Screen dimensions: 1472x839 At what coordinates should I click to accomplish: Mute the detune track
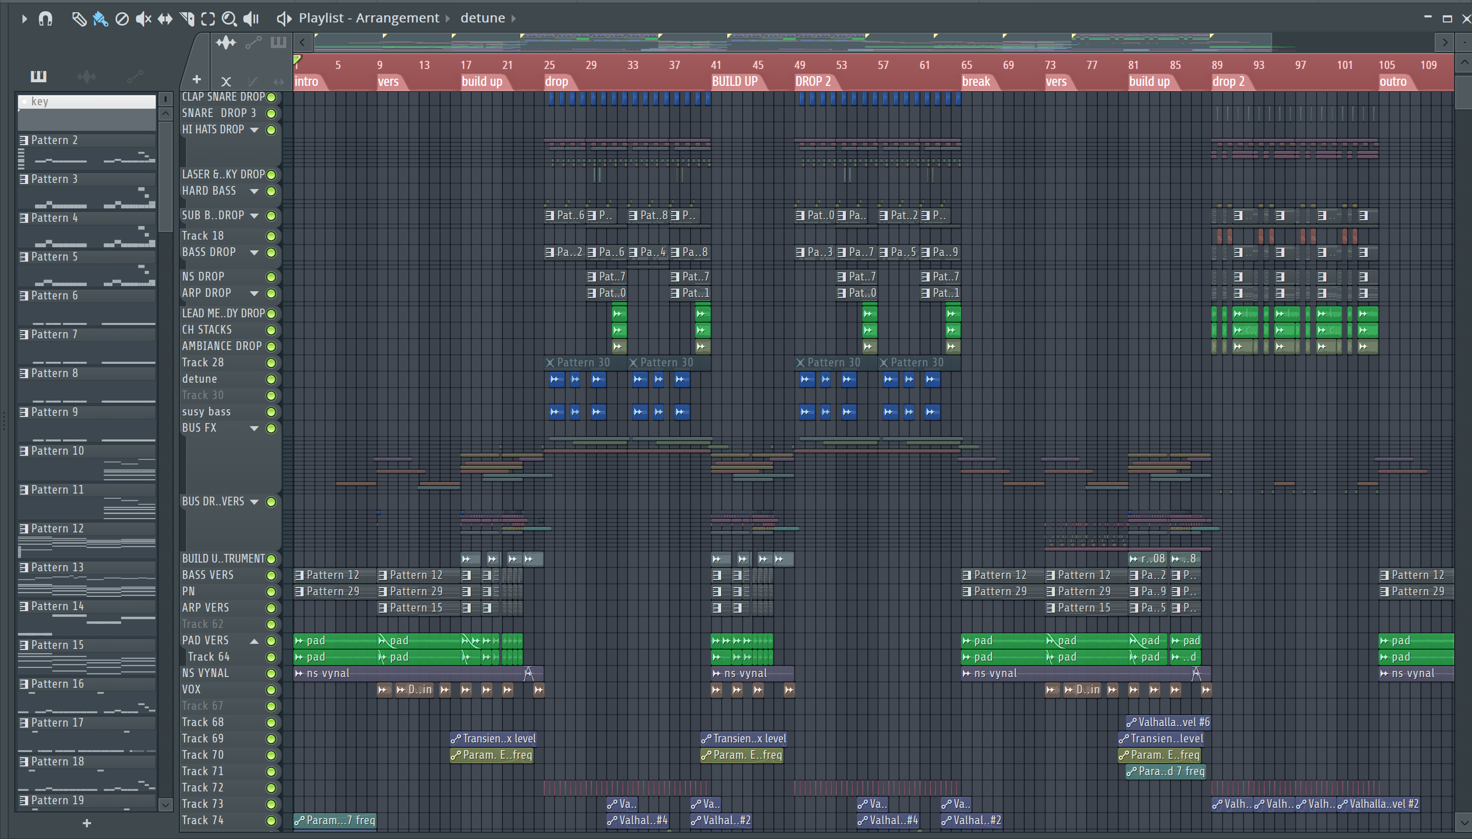point(271,379)
